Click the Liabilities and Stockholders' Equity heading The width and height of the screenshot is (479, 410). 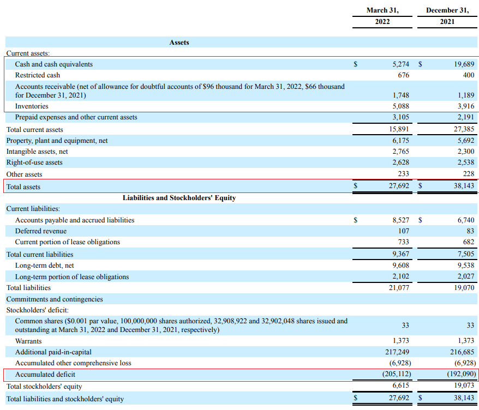[179, 198]
